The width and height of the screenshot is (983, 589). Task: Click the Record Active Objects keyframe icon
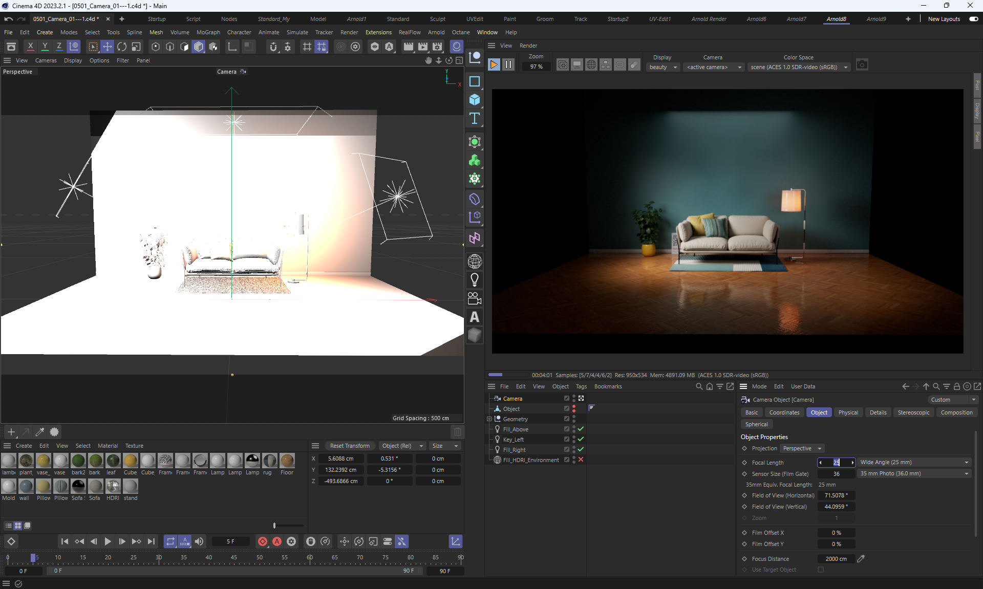tap(263, 541)
